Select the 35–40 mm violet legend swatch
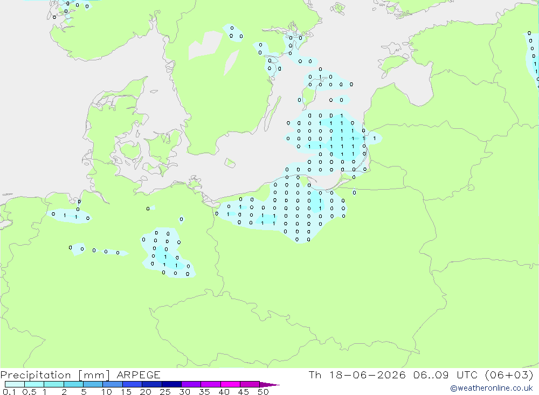This screenshot has height=395, width=539. [211, 384]
